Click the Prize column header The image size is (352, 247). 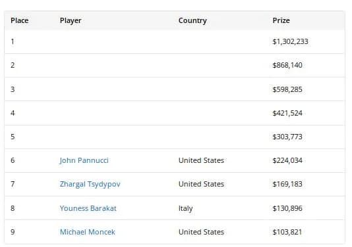281,20
